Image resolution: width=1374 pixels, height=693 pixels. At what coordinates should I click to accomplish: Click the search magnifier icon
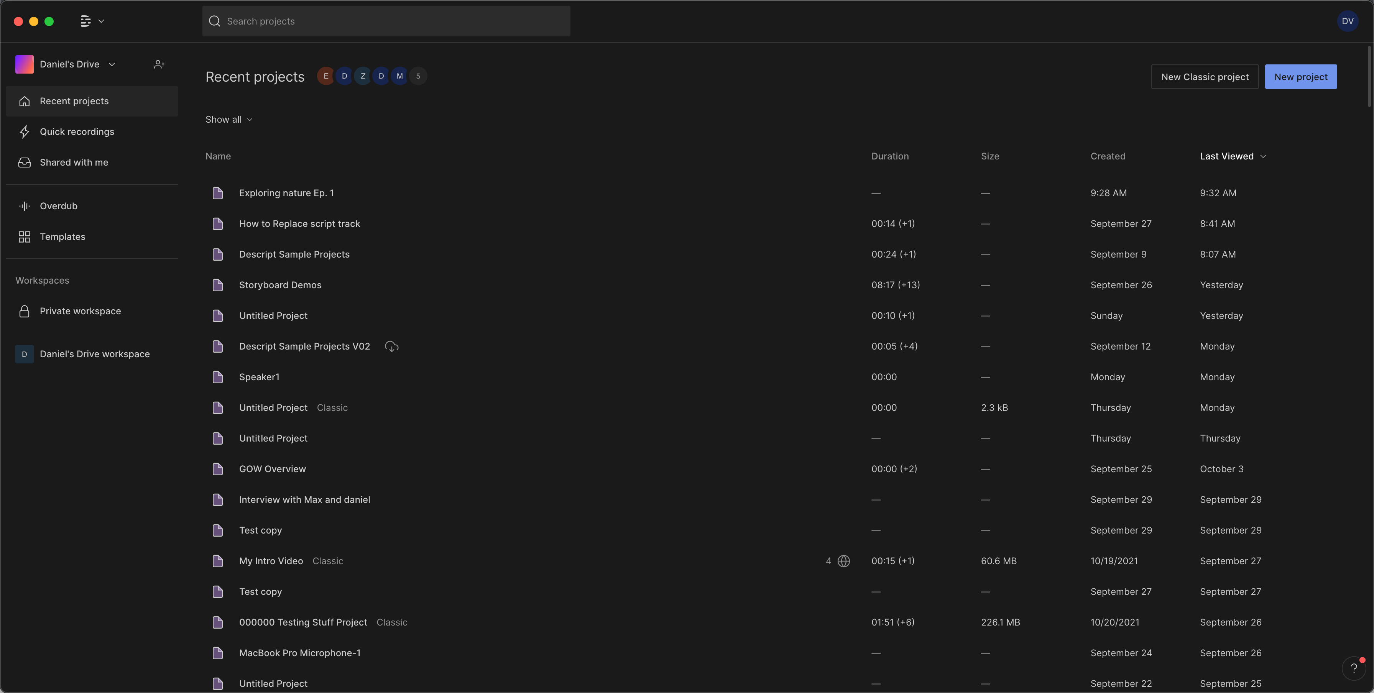214,21
